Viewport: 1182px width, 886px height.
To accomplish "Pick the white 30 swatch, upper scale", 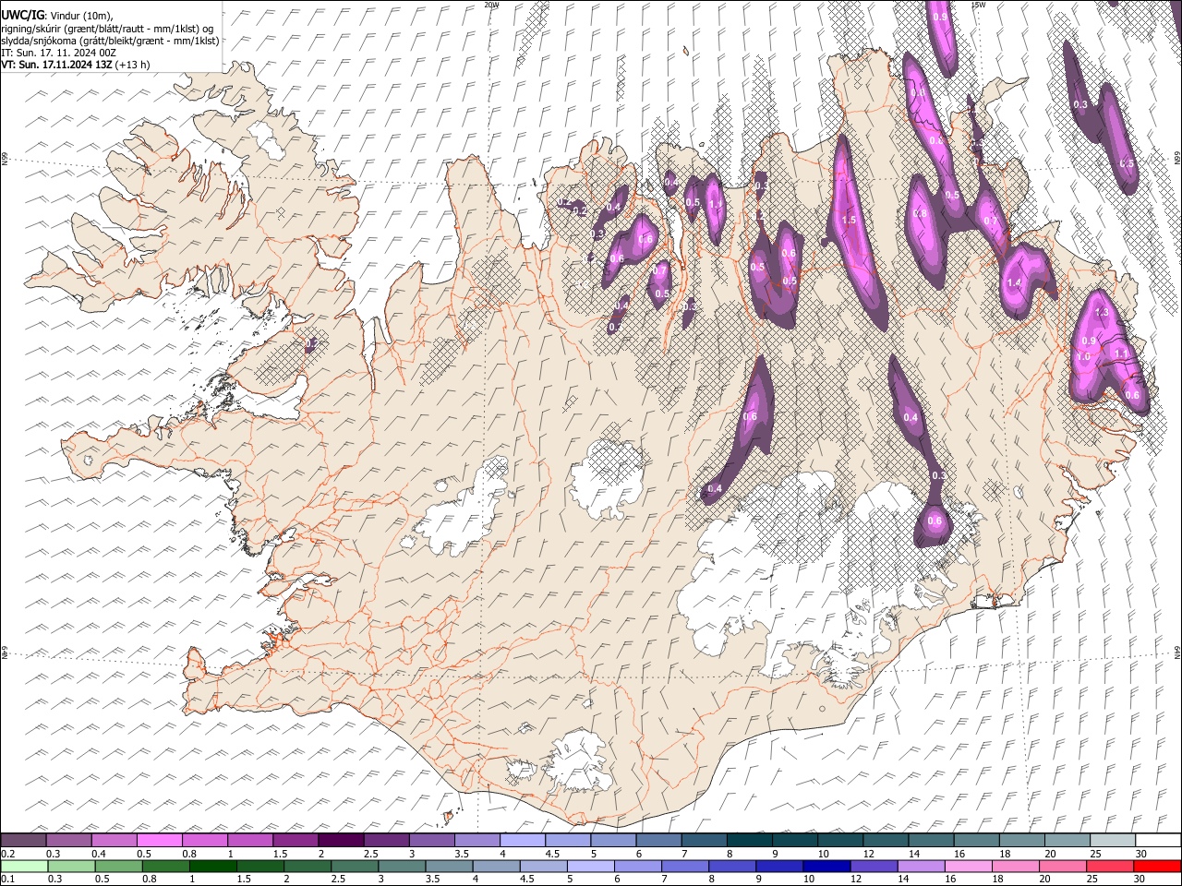I will coord(1158,840).
